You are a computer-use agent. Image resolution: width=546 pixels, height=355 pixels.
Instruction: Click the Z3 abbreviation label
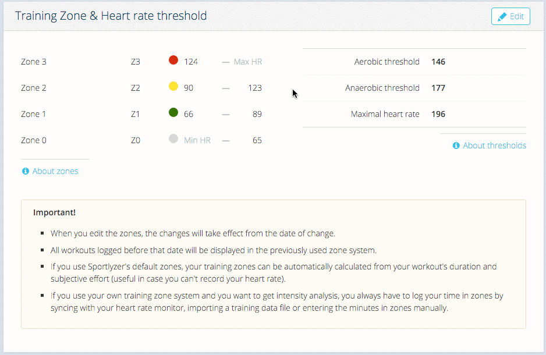point(136,62)
